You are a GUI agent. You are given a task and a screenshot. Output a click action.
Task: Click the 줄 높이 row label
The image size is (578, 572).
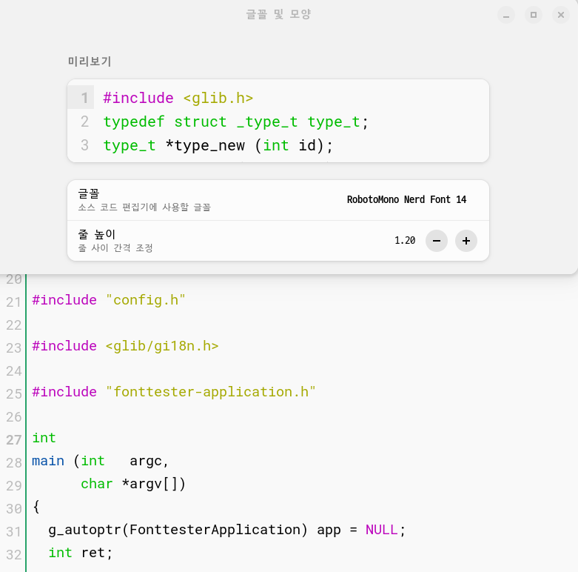(x=96, y=234)
